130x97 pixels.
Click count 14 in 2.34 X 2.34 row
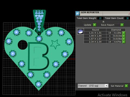tap(110, 42)
